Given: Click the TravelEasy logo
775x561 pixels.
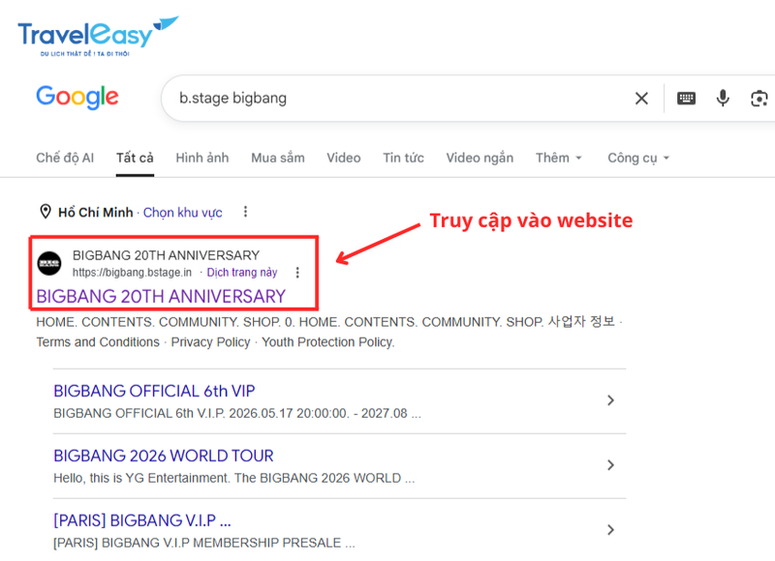Looking at the screenshot, I should pos(98,37).
